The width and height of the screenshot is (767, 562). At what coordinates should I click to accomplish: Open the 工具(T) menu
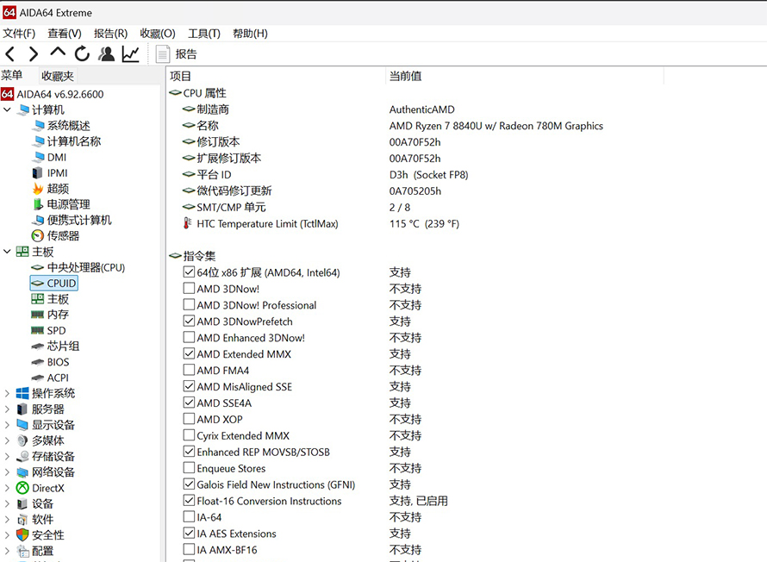[x=204, y=34]
